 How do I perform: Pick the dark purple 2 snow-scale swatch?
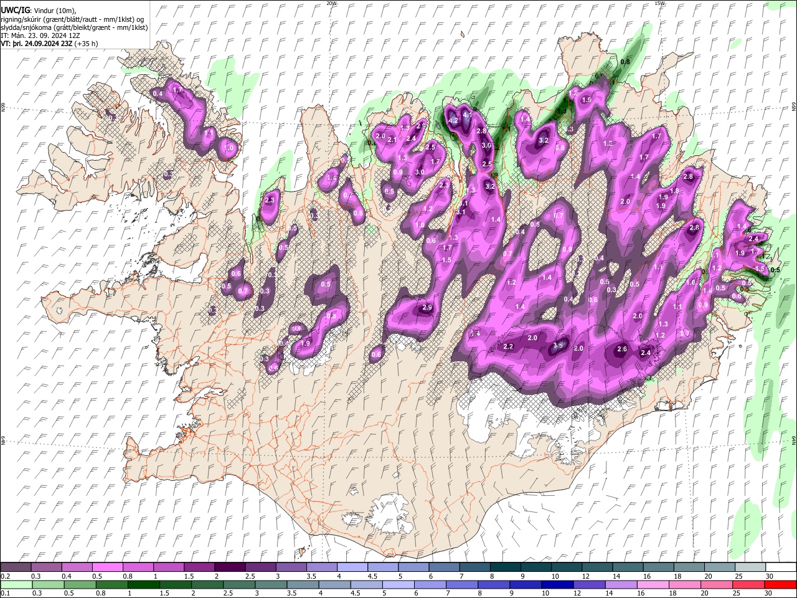coord(230,567)
